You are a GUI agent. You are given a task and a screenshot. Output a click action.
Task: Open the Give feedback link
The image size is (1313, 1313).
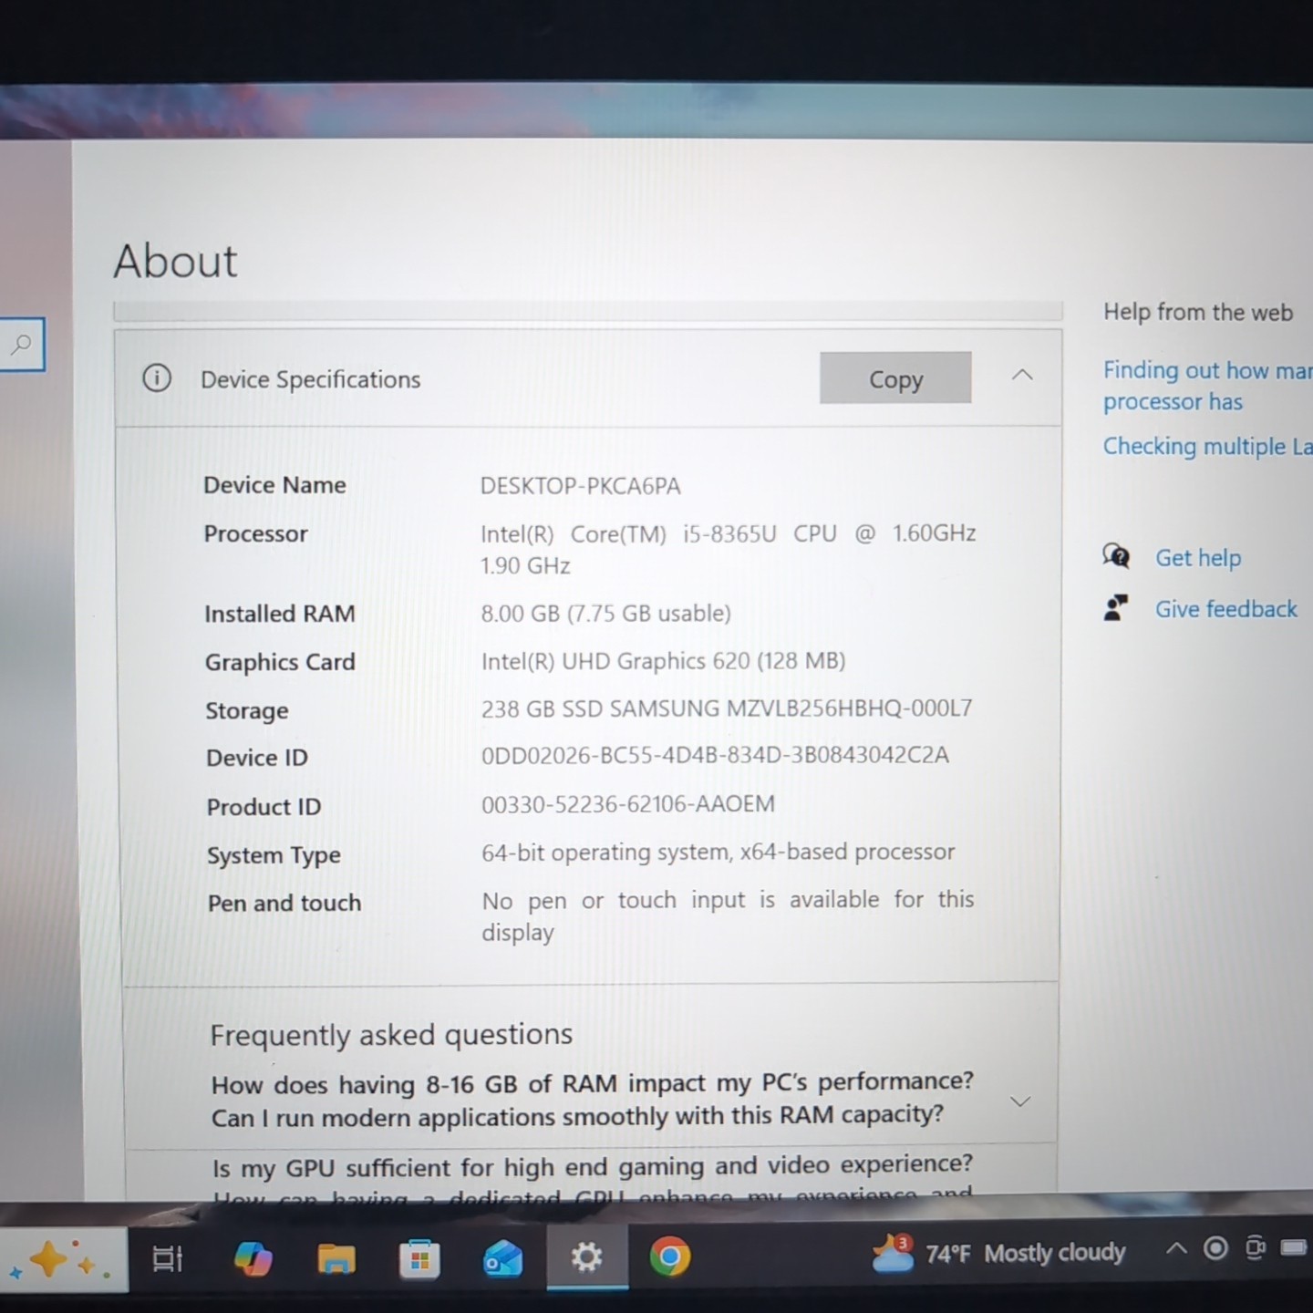pos(1225,609)
